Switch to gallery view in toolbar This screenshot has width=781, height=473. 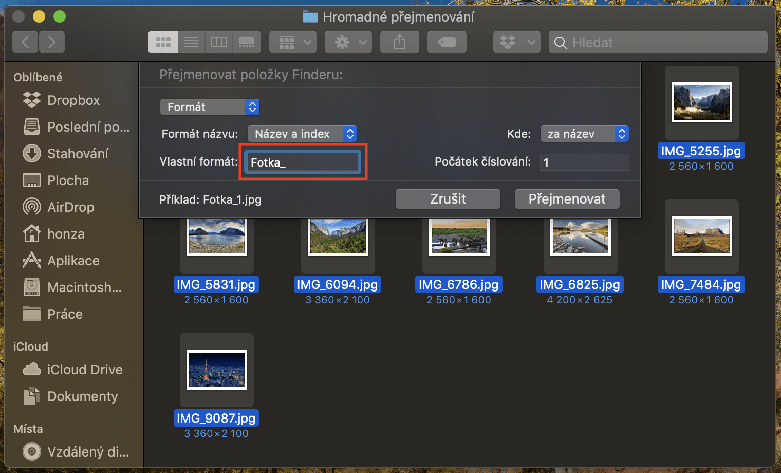[247, 42]
